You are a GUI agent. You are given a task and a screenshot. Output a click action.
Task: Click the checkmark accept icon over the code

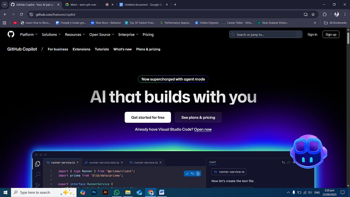pos(187,173)
